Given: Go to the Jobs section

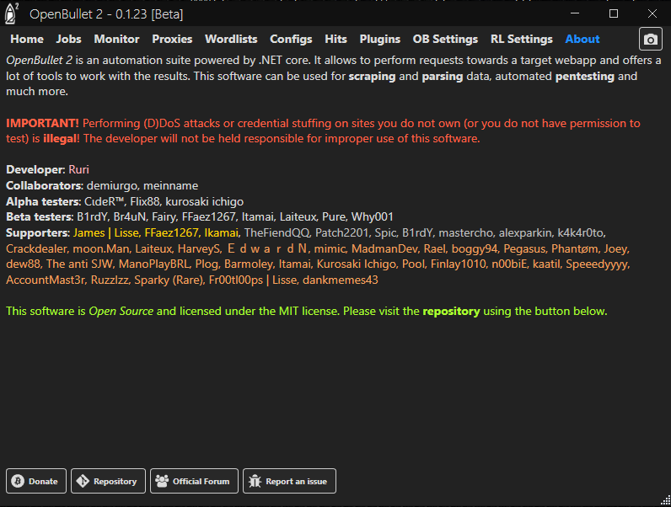Looking at the screenshot, I should click(x=68, y=39).
